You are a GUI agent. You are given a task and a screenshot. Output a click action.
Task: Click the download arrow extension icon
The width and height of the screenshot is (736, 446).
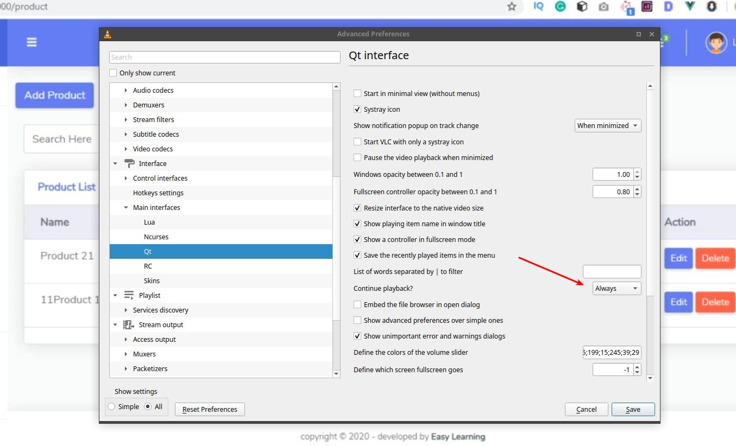click(712, 7)
